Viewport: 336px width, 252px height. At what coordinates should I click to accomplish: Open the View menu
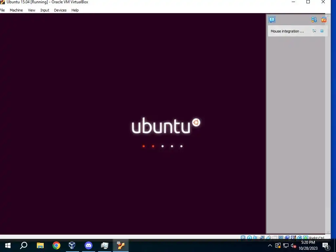31,10
